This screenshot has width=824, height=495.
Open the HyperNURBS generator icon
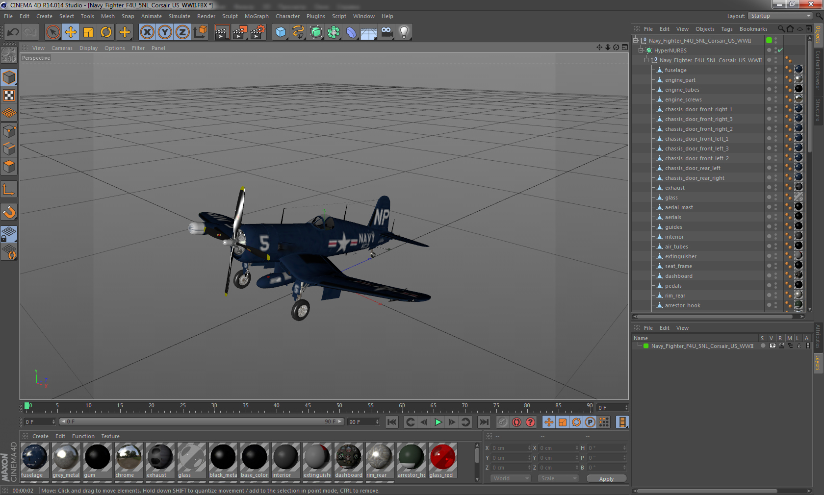[x=316, y=32]
